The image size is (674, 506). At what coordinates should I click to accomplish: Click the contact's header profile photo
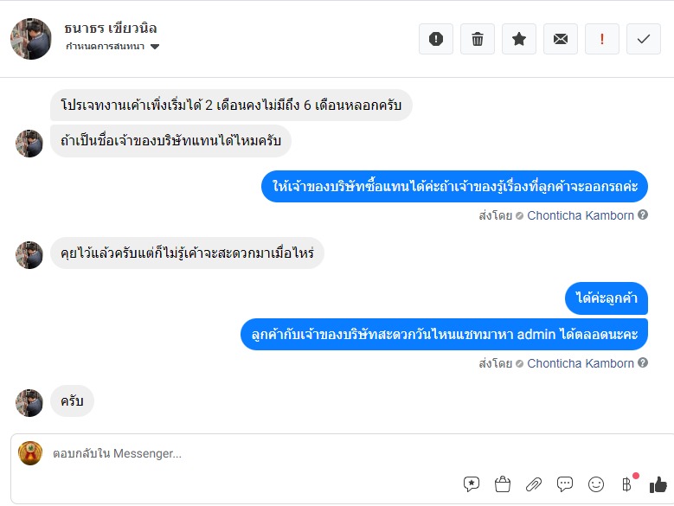coord(31,39)
